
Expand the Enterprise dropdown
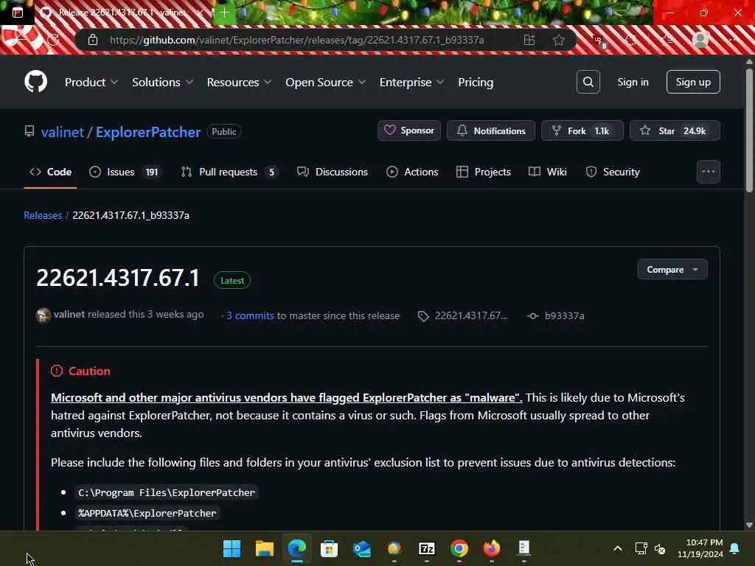(411, 83)
